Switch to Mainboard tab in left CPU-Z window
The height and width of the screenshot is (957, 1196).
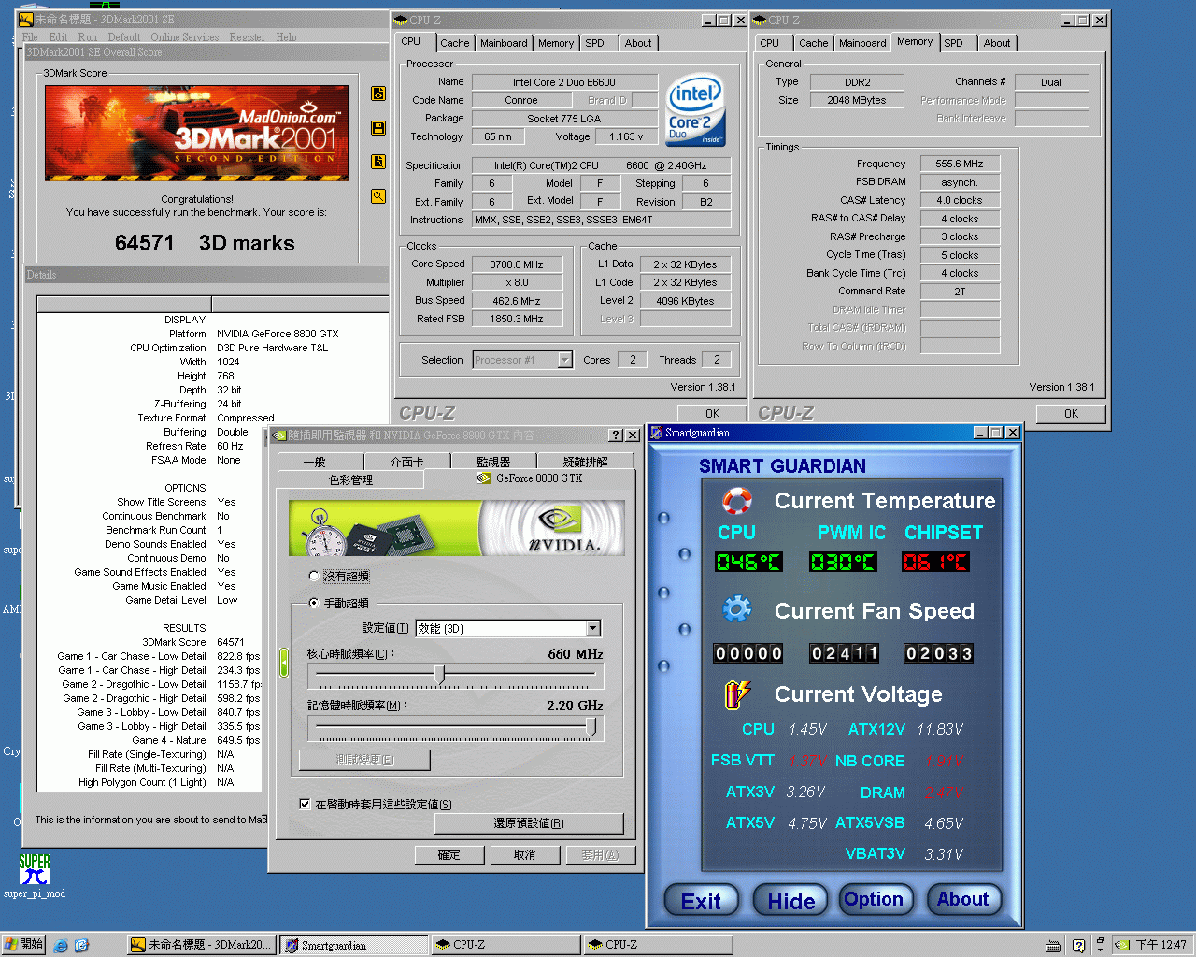(x=504, y=43)
